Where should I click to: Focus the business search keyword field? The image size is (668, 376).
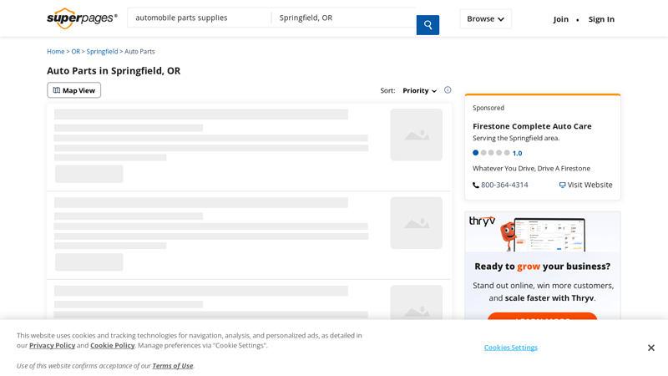point(199,18)
